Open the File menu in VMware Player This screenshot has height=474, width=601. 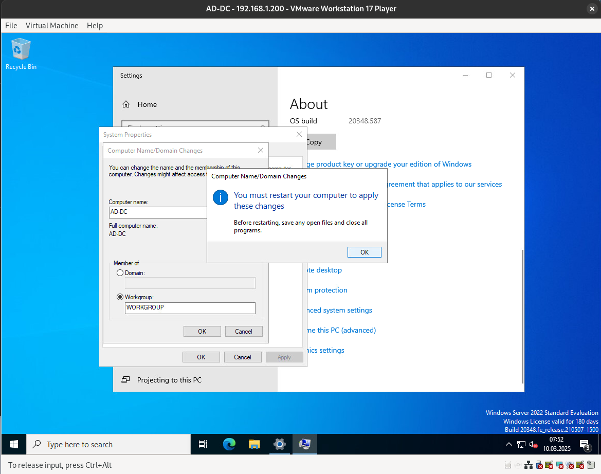coord(11,26)
